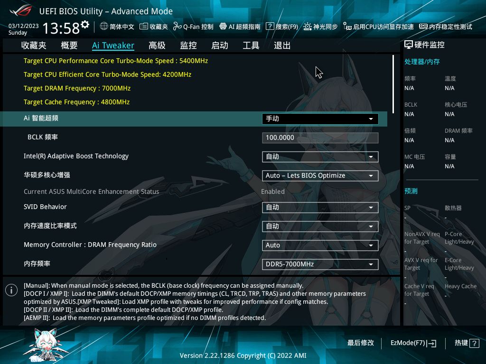Click the BCLK 频率 value field
Screen dimensions: 486x364
point(320,137)
